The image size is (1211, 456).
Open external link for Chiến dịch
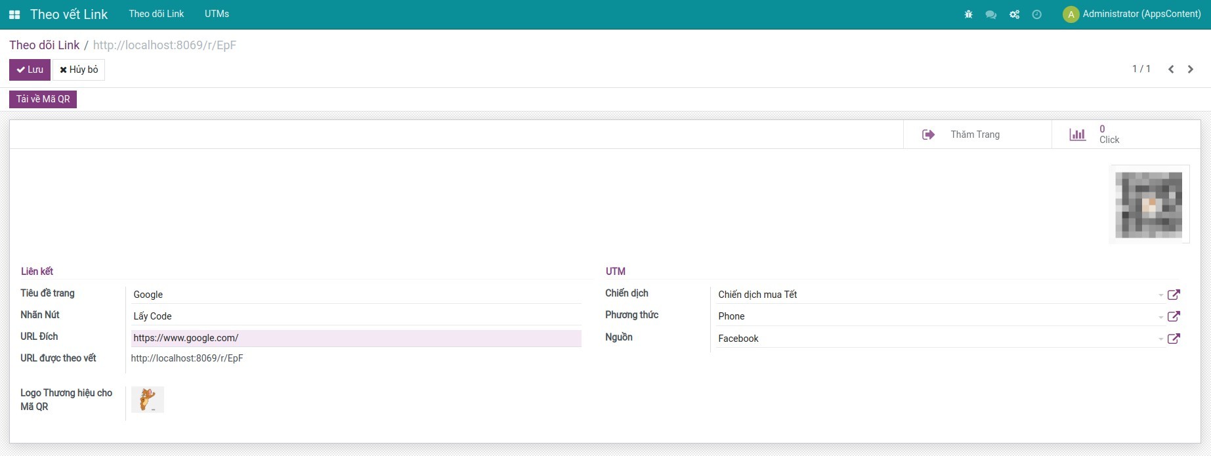(1174, 295)
